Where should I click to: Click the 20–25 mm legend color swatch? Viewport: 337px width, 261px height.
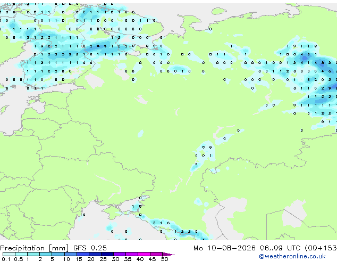pos(95,254)
